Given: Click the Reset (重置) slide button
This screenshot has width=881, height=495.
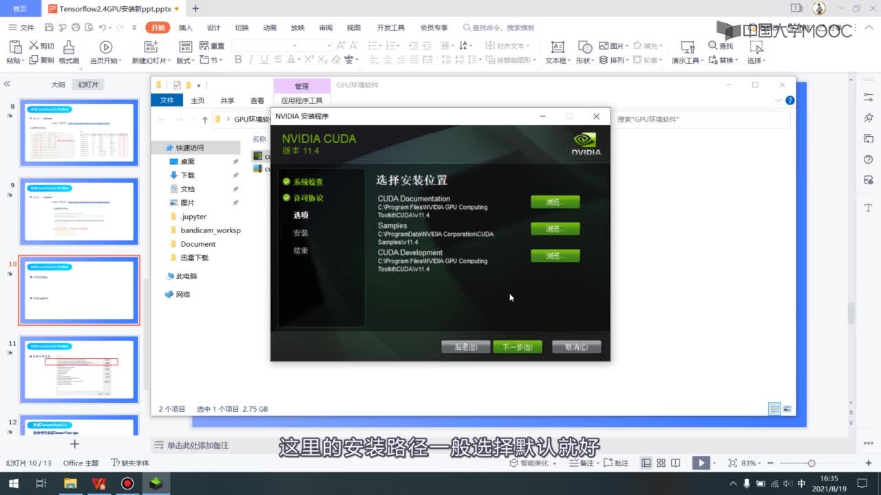Looking at the screenshot, I should (x=212, y=46).
